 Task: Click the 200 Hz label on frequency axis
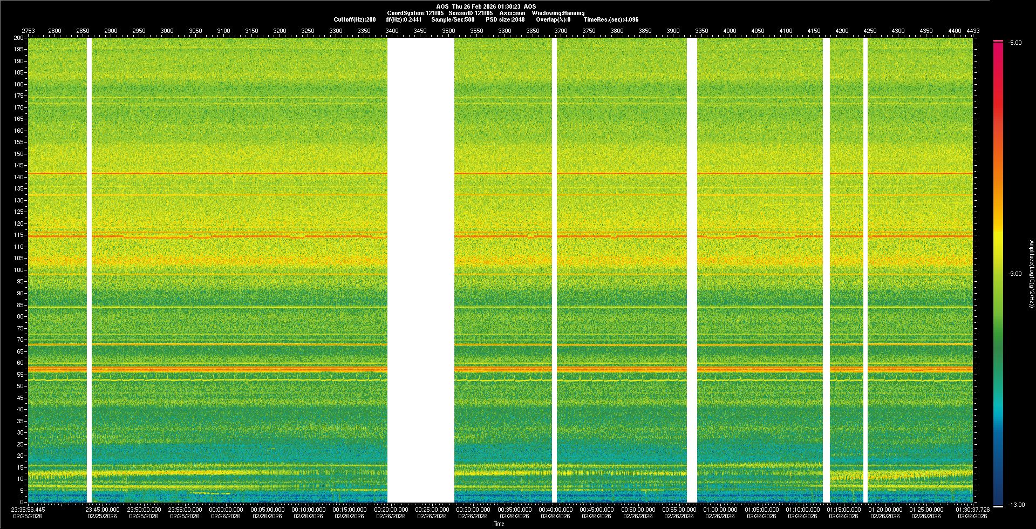19,38
